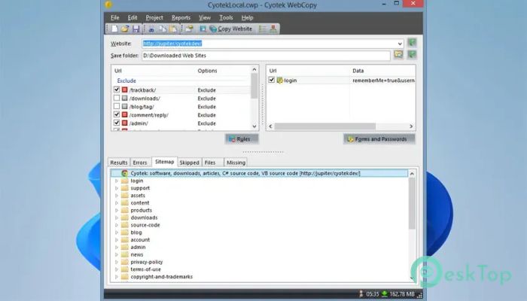Expand the login node in sitemap

tap(117, 181)
